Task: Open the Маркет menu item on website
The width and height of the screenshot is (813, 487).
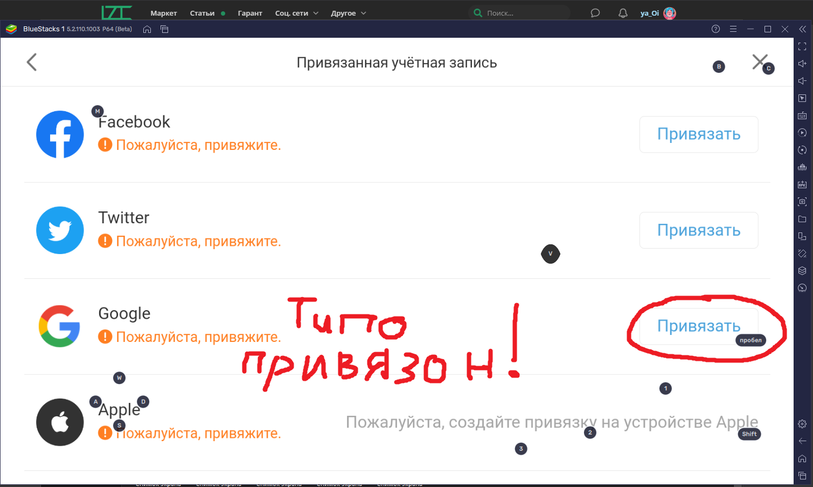Action: (x=164, y=13)
